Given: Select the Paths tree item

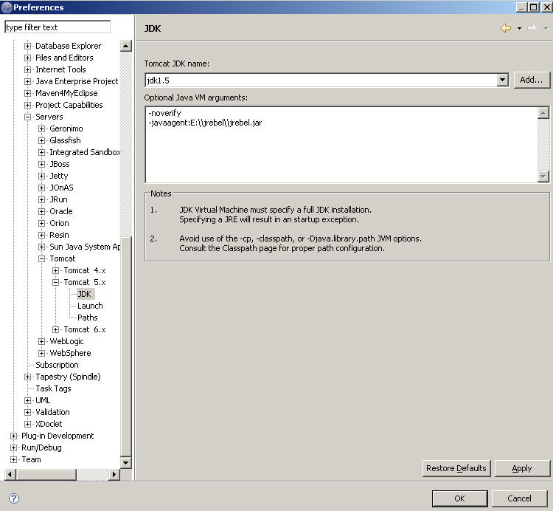Looking at the screenshot, I should pos(88,318).
